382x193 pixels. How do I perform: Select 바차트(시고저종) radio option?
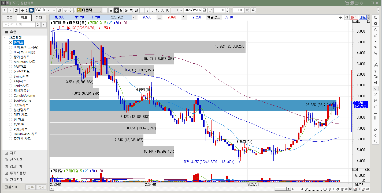(10, 47)
